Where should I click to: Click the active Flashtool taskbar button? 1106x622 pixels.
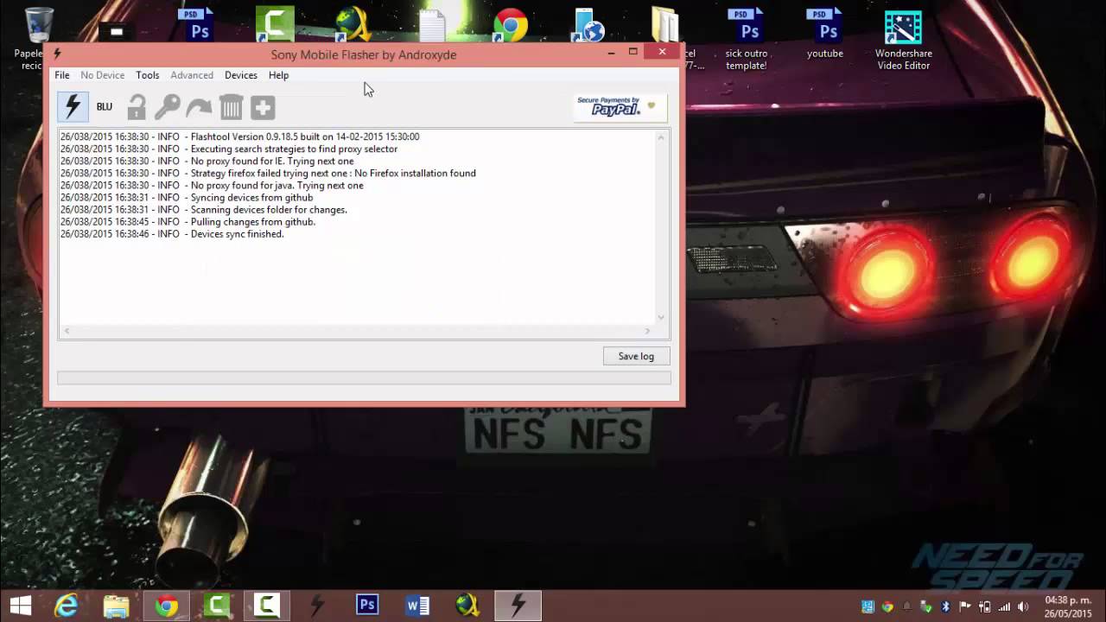tap(518, 606)
